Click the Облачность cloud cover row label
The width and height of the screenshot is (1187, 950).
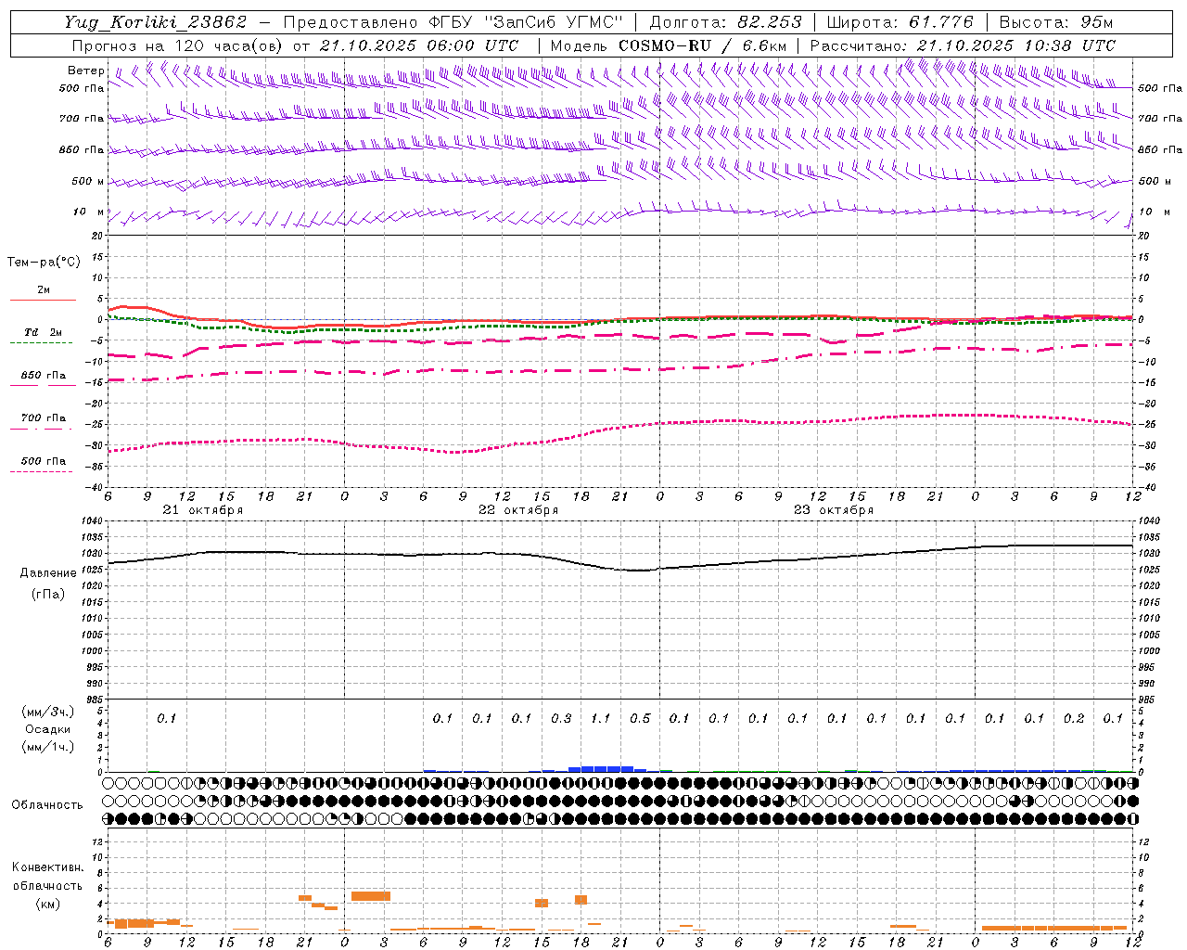tap(47, 805)
